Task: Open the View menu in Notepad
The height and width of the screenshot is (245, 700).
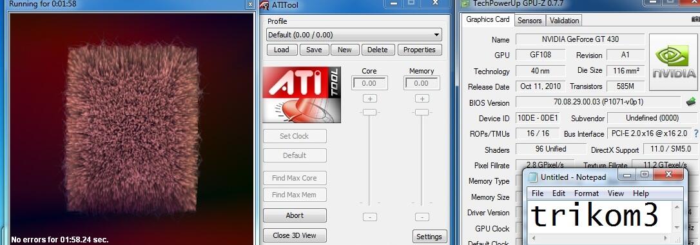Action: point(616,193)
